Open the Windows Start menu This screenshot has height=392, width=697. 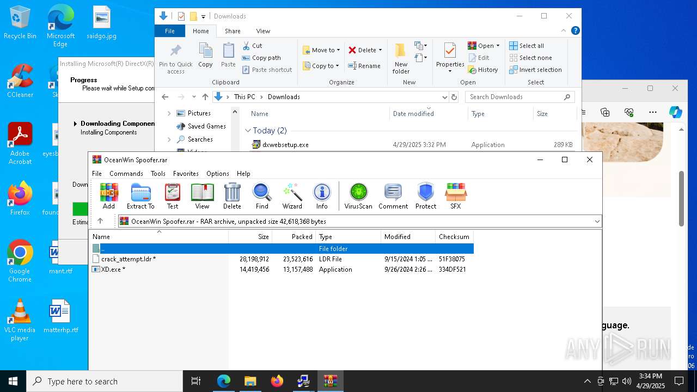click(x=13, y=381)
